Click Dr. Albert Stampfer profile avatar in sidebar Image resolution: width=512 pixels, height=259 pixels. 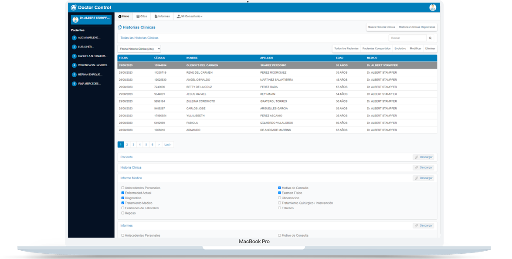[x=76, y=19]
